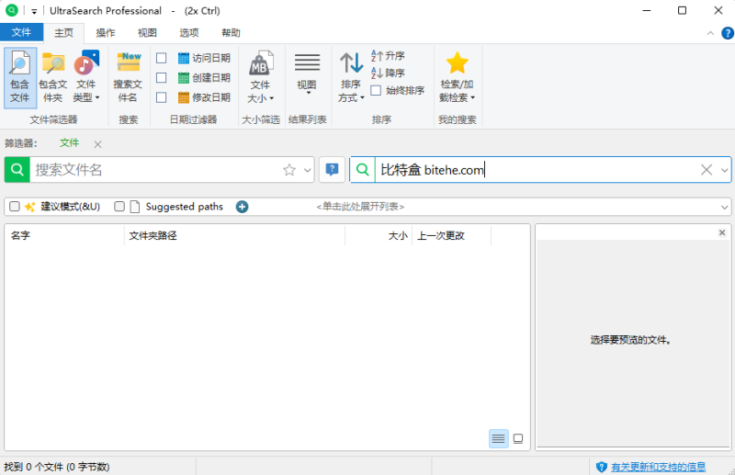
Task: Switch to the 主页 ribbon tab
Action: coord(63,33)
